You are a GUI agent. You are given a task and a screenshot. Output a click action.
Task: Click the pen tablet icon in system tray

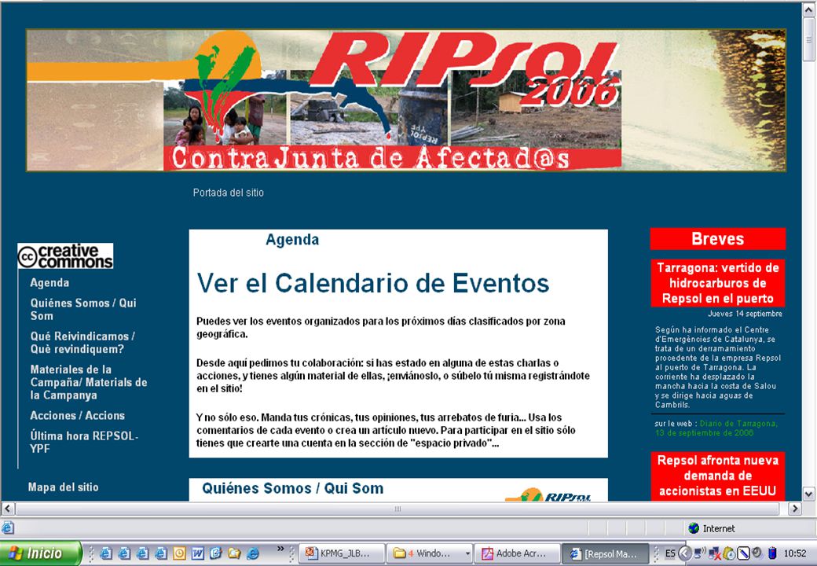743,553
